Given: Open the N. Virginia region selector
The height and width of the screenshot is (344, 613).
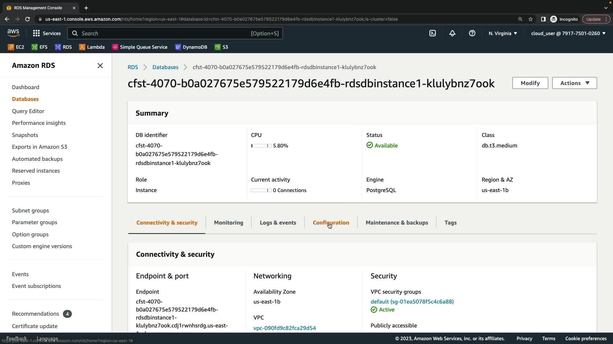Looking at the screenshot, I should (x=503, y=33).
